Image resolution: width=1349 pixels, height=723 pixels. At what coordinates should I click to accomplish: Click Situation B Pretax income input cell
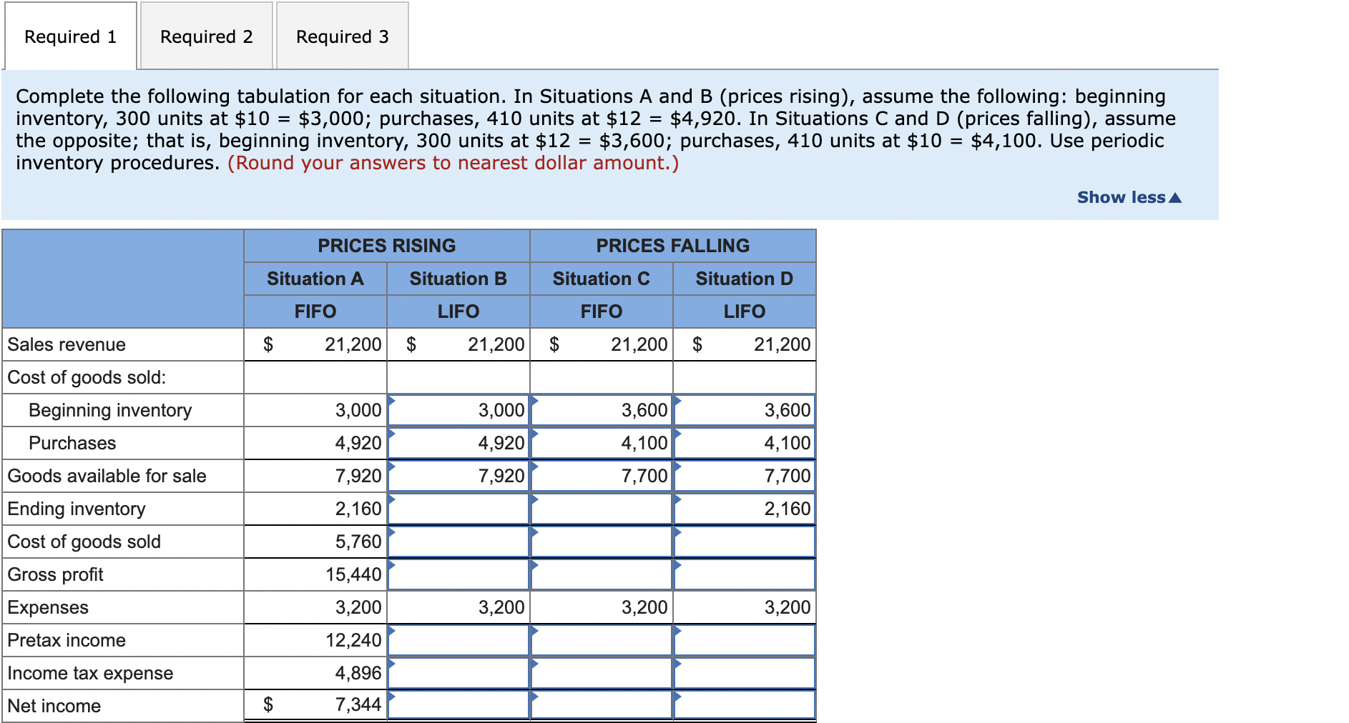[x=458, y=639]
